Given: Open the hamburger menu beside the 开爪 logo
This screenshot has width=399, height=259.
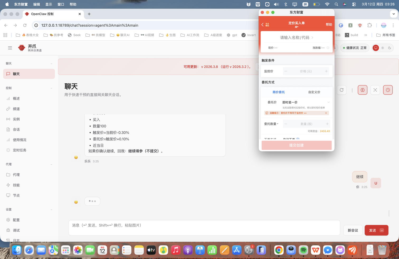Looking at the screenshot, I should (10, 48).
